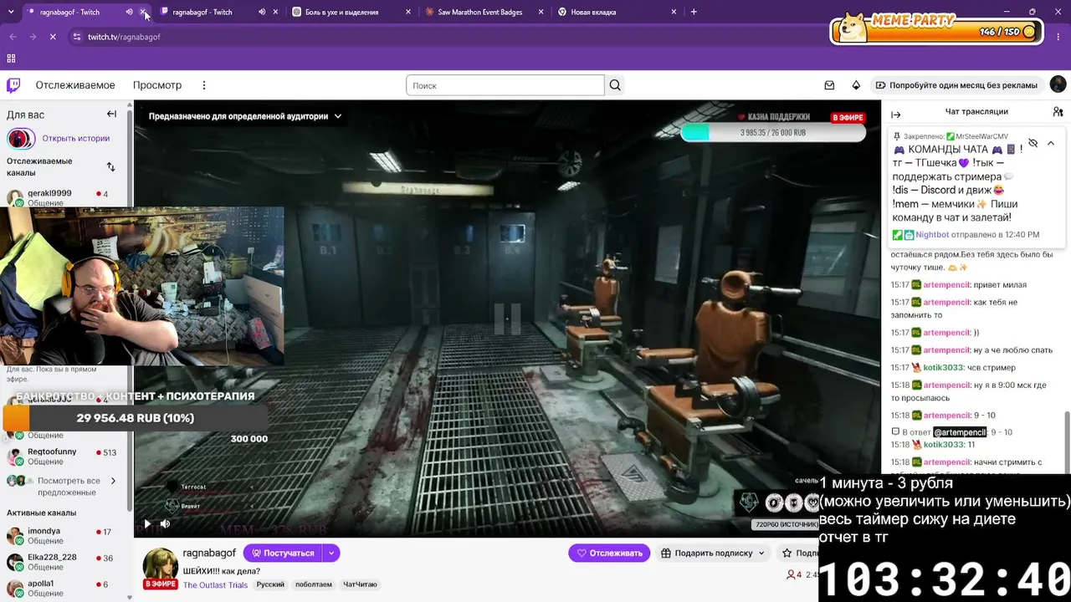Click the search magnifier button
The height and width of the screenshot is (602, 1071).
tap(615, 85)
